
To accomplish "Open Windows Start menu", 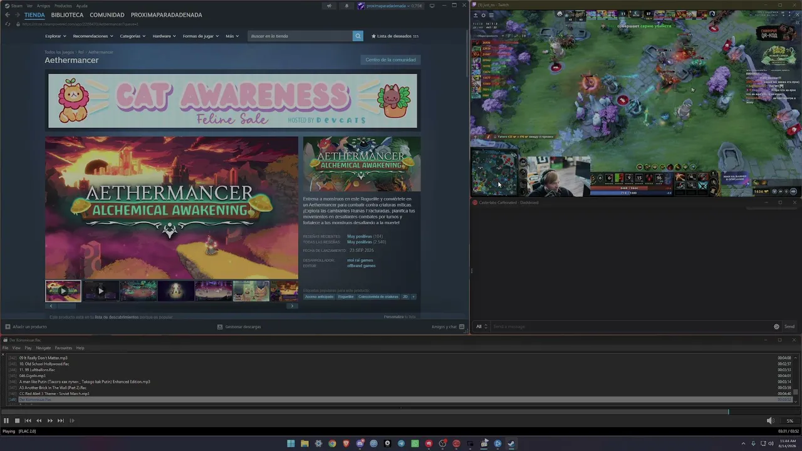I will click(291, 443).
